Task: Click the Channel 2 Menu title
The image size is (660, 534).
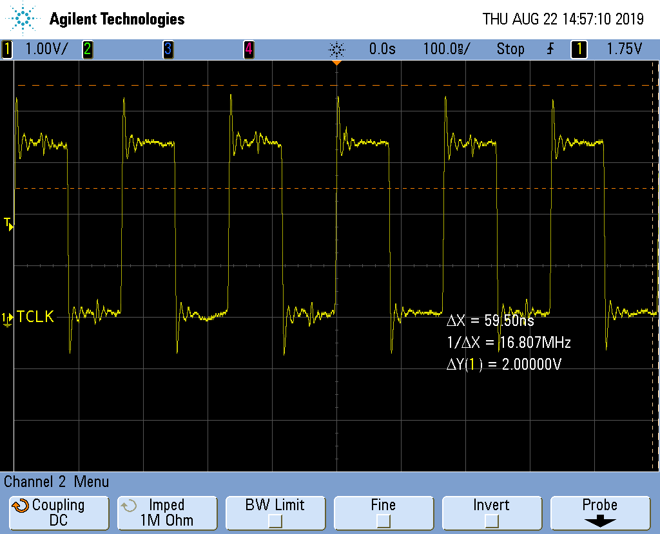Action: pos(57,481)
